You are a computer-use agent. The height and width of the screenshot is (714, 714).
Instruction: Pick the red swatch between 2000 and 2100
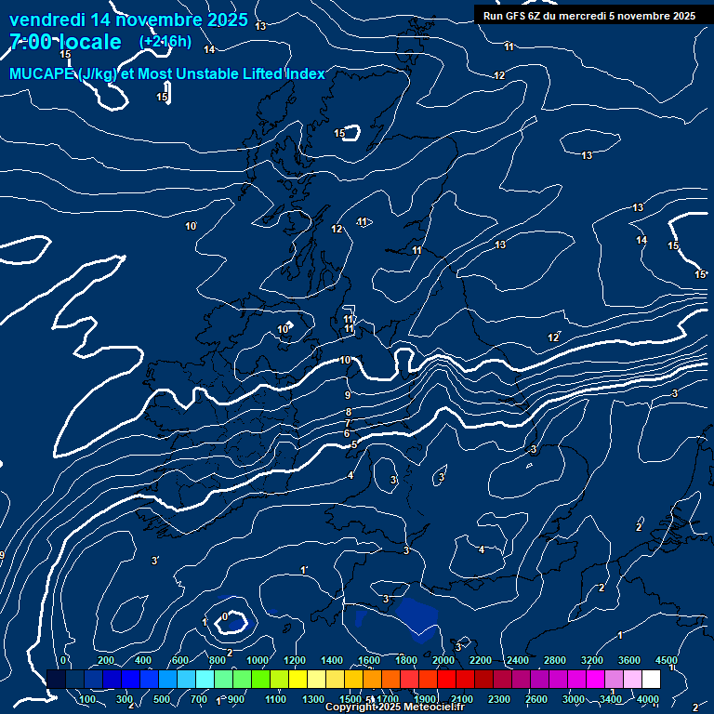(x=446, y=679)
